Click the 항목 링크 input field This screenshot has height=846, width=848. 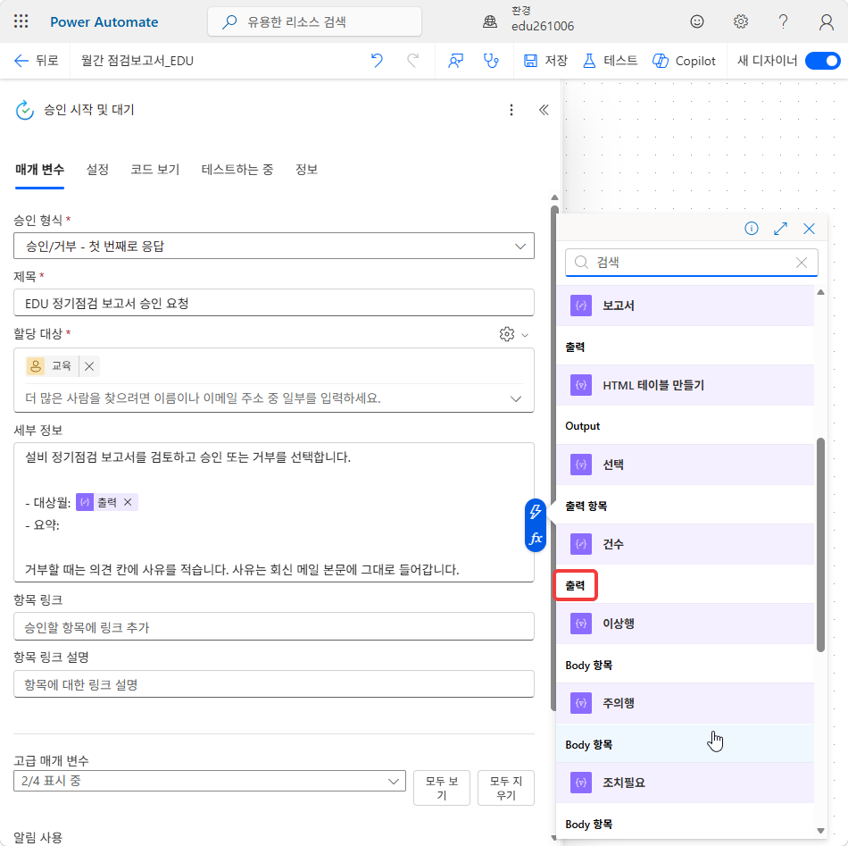coord(274,627)
